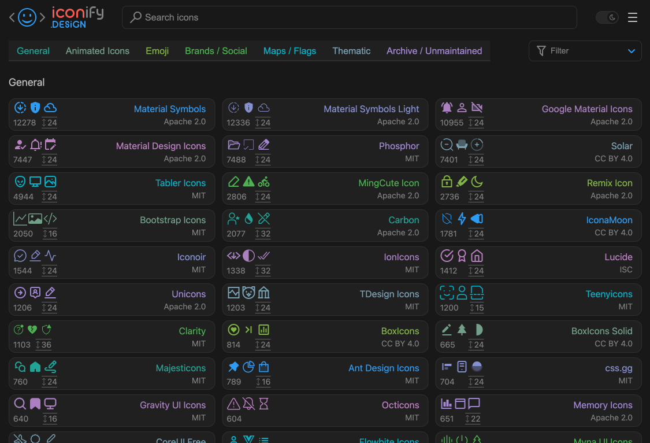Select the Maps / Flags tab
Viewport: 650px width, 443px height.
click(289, 51)
